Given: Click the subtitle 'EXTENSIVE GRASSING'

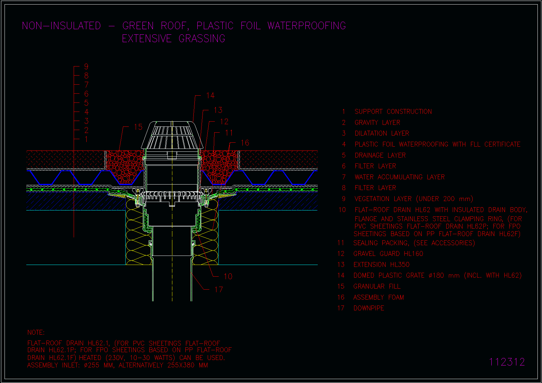Looking at the screenshot, I should coord(174,39).
